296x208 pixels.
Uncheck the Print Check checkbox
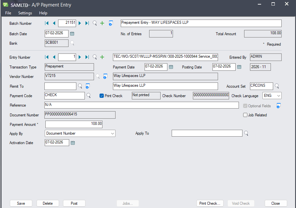coord(101,96)
